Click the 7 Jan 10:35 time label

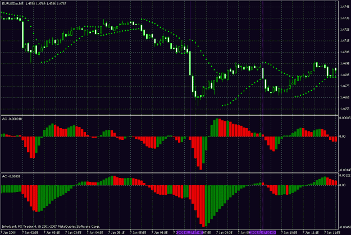pos(289,233)
